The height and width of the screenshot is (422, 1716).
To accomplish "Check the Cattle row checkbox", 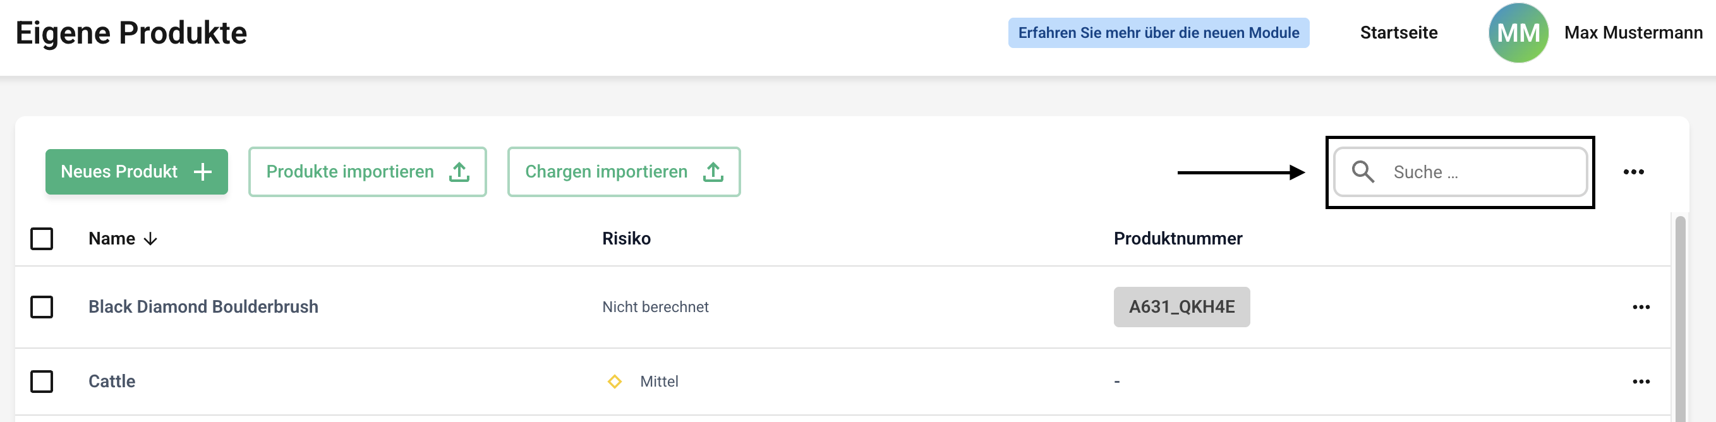I will (42, 382).
